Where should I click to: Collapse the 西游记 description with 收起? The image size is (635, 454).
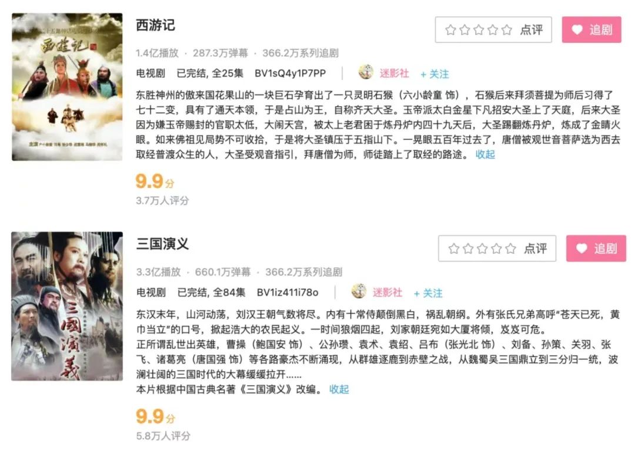coord(485,154)
